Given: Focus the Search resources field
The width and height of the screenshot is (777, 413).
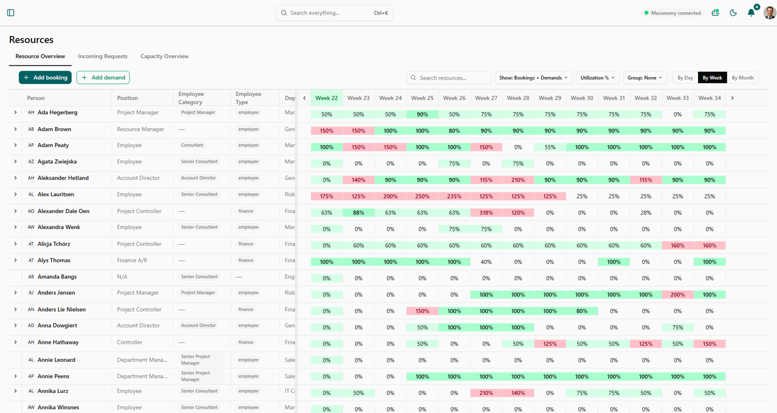Looking at the screenshot, I should point(449,78).
